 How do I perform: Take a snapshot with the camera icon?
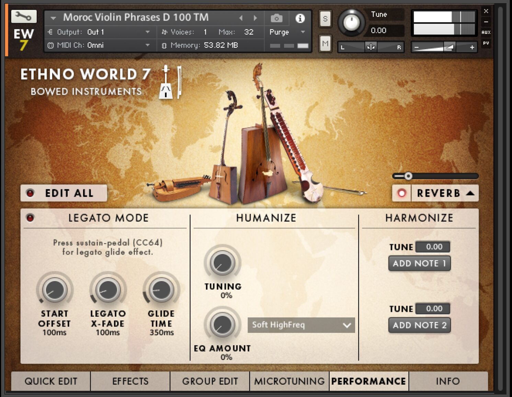tap(276, 18)
